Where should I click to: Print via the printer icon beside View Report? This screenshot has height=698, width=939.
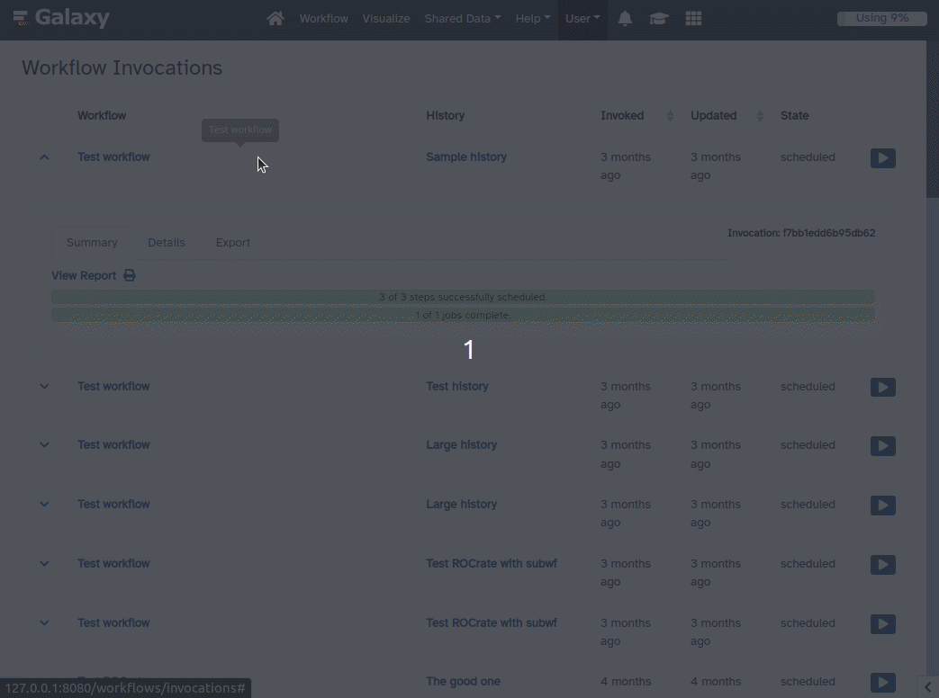click(129, 275)
